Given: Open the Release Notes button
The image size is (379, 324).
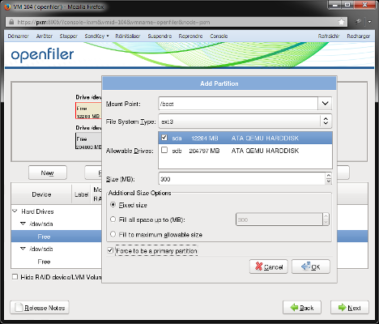Looking at the screenshot, I should pyautogui.click(x=40, y=308).
